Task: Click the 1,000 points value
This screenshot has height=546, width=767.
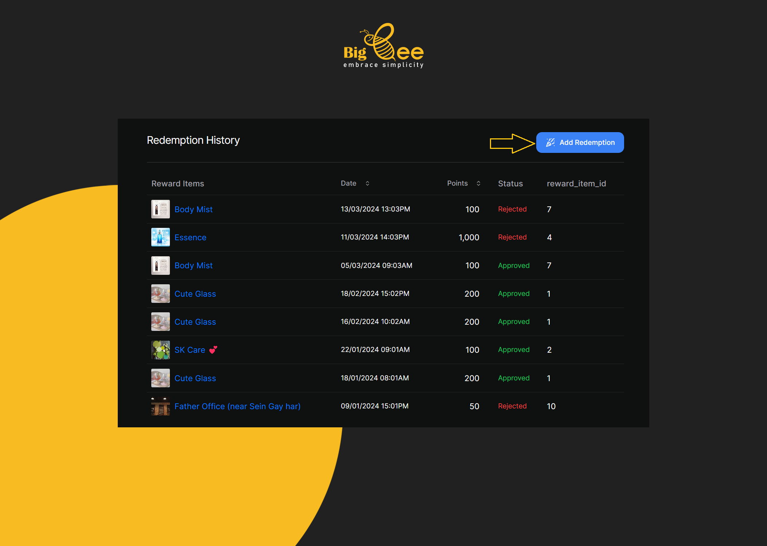Action: (469, 237)
